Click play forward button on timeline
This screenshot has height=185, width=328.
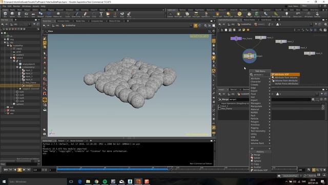[24, 170]
